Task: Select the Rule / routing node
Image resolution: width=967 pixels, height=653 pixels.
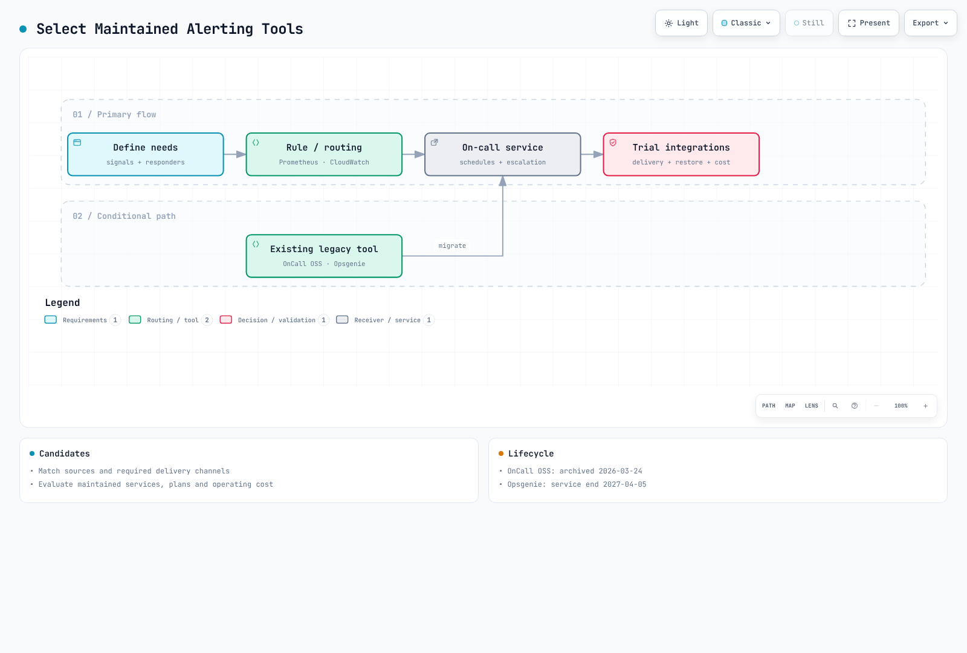Action: tap(324, 155)
